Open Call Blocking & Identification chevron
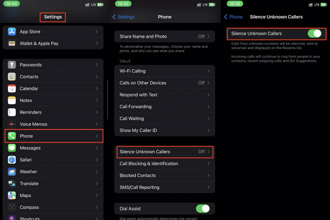The width and height of the screenshot is (330, 220). (x=208, y=164)
